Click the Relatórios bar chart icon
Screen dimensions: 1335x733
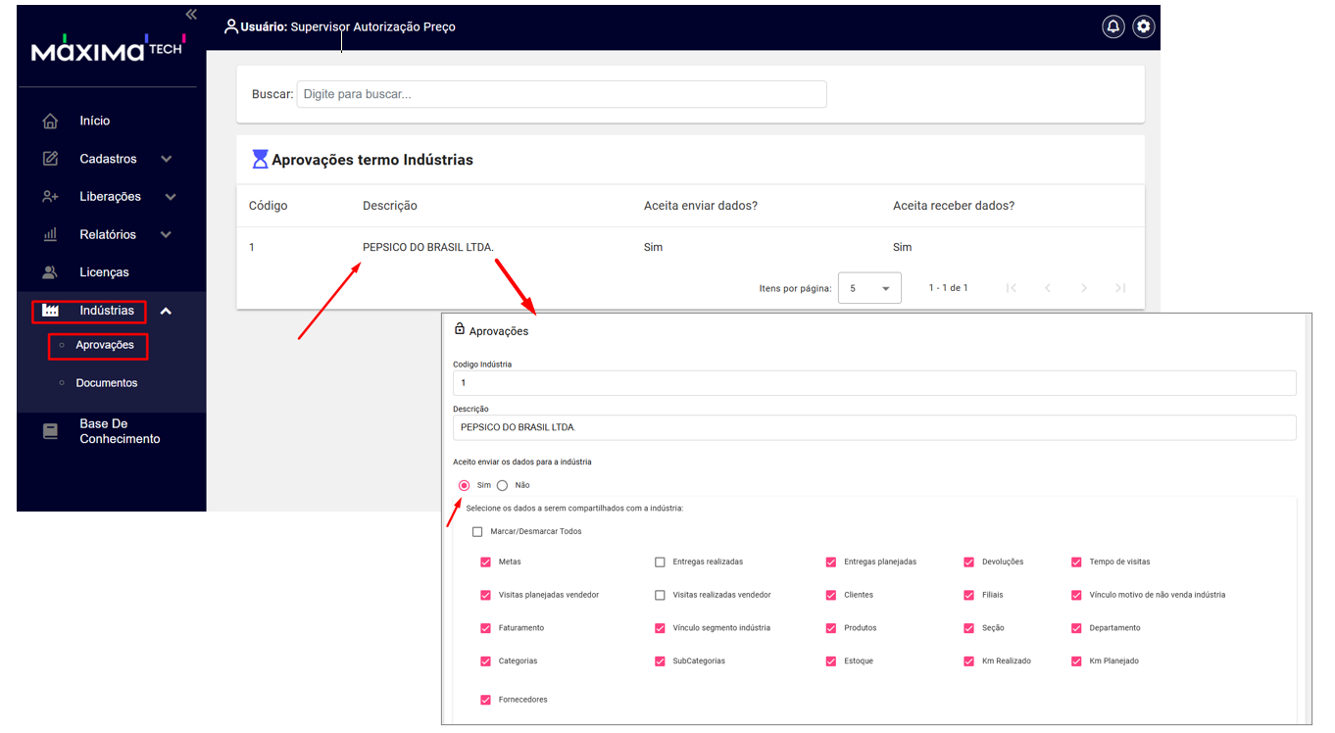coord(50,235)
